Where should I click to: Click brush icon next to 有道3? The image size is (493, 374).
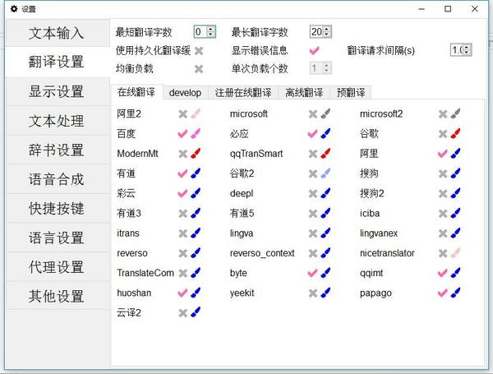pos(196,213)
